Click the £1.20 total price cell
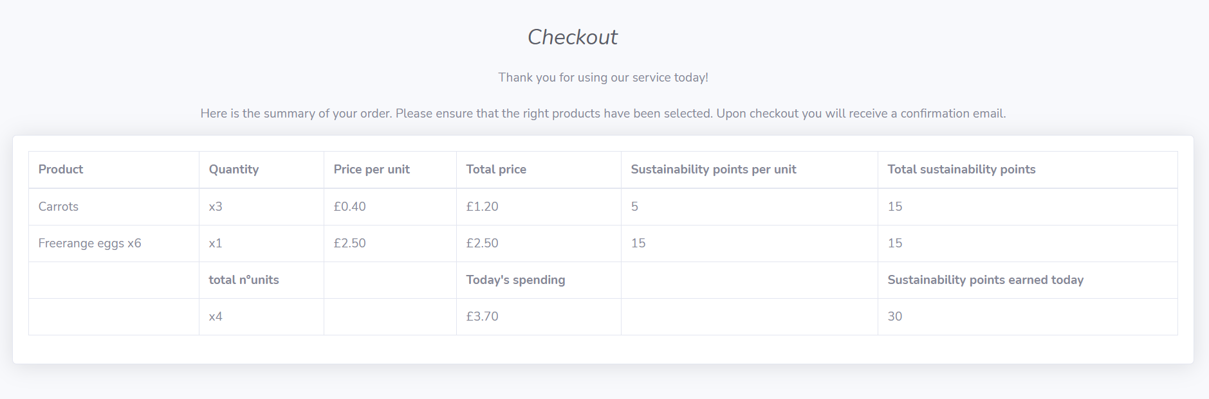This screenshot has width=1209, height=399. pyautogui.click(x=482, y=207)
